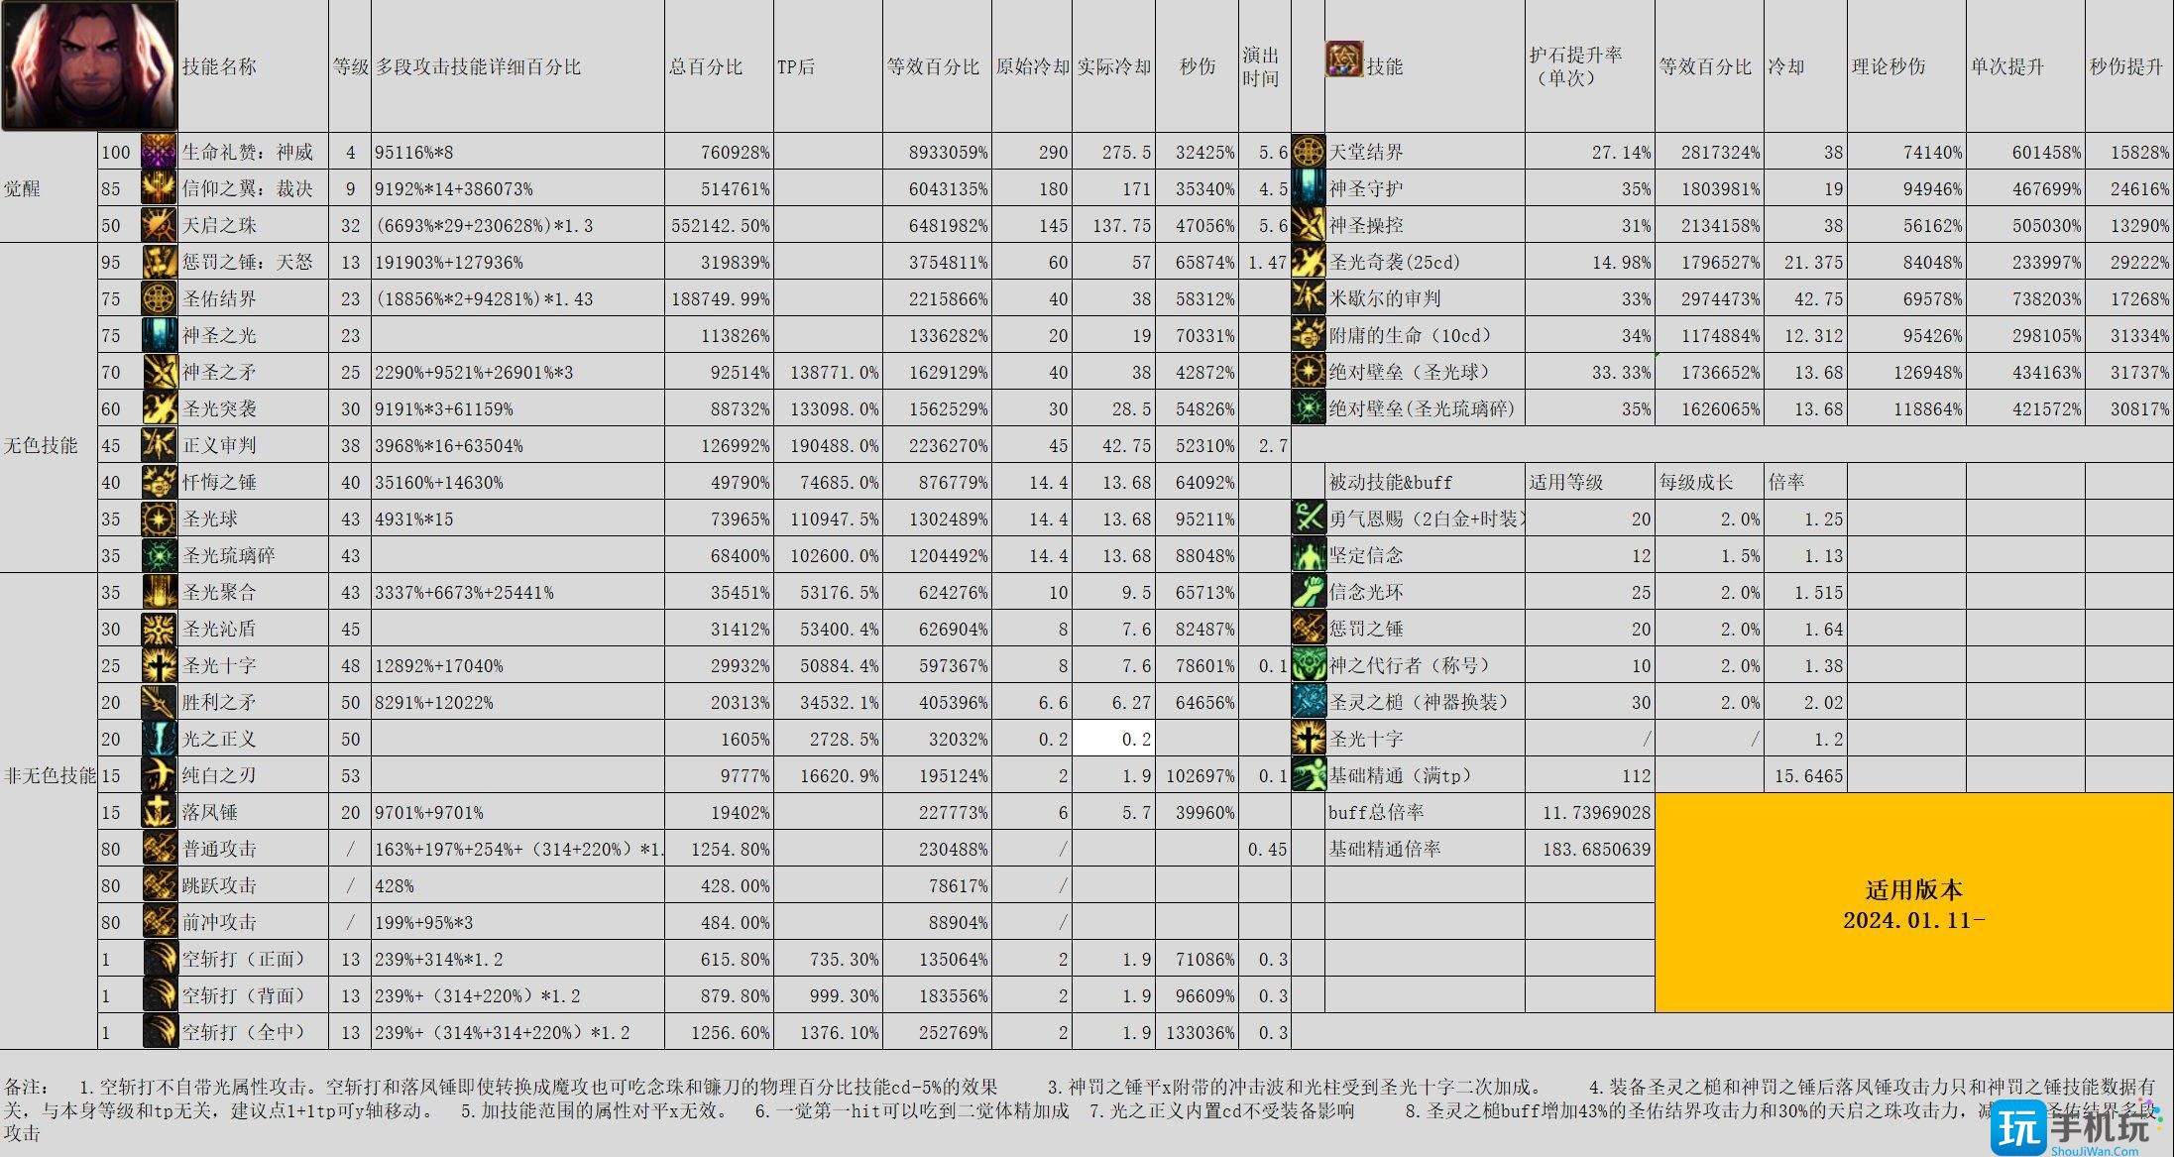Click the 天启之珠 skill icon
This screenshot has width=2175, height=1157.
click(x=159, y=225)
